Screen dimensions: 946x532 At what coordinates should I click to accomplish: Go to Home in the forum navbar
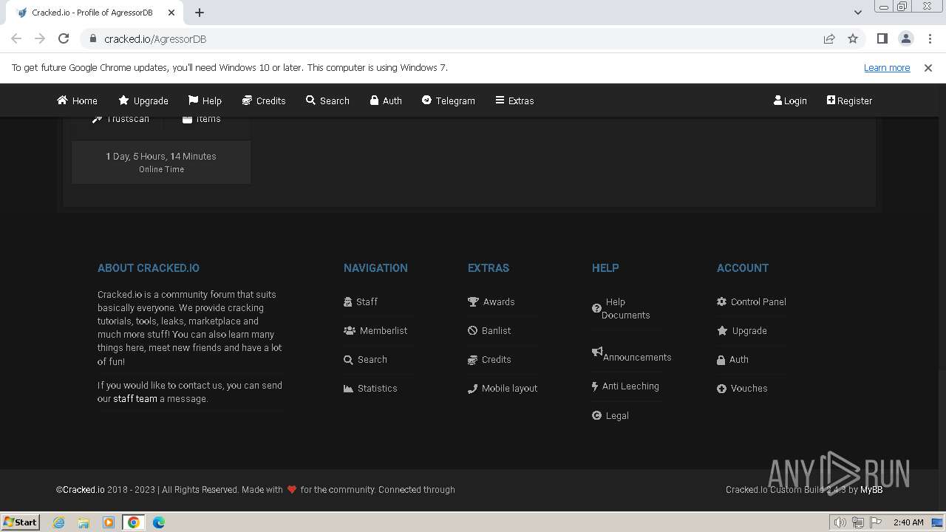coord(77,100)
